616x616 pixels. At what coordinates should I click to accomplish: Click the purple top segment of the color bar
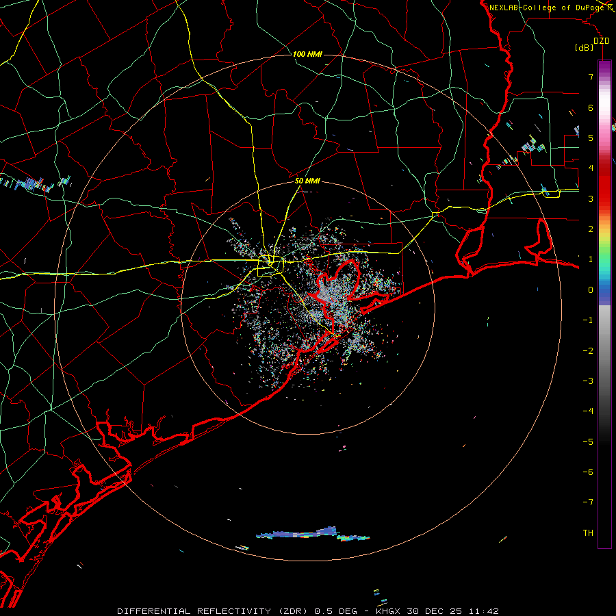[x=604, y=67]
